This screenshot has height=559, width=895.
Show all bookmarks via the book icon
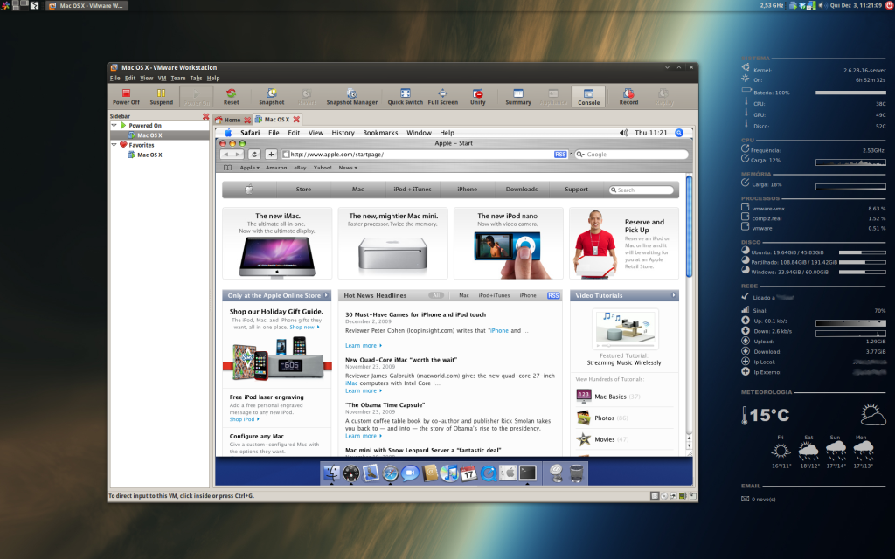pos(228,168)
